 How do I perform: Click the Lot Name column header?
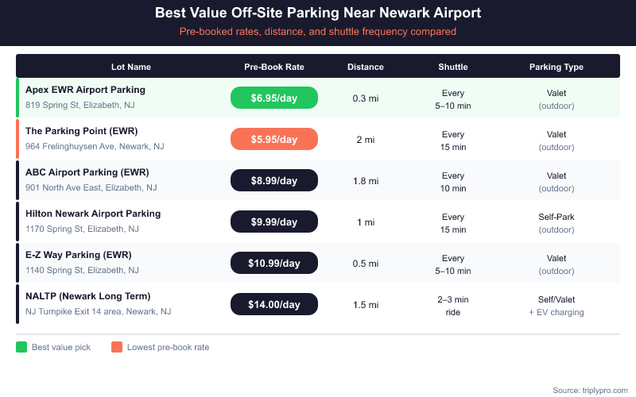click(131, 67)
